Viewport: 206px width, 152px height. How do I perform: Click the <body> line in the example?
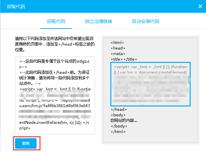tap(118, 115)
